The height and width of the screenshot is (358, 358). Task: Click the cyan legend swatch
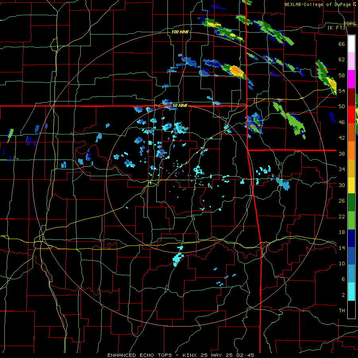click(x=351, y=292)
